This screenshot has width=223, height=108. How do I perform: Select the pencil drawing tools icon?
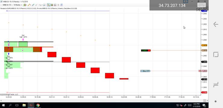29,5
